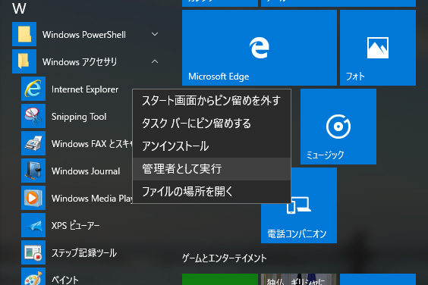Open the ミュージック tile
Screen dimensions: 428x285
pos(338,127)
